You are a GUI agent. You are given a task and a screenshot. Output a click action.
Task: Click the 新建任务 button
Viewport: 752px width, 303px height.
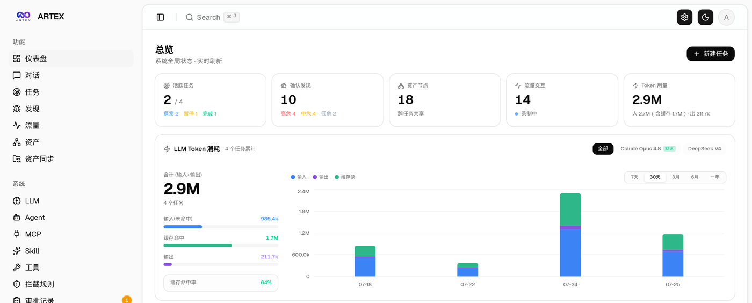pos(710,54)
